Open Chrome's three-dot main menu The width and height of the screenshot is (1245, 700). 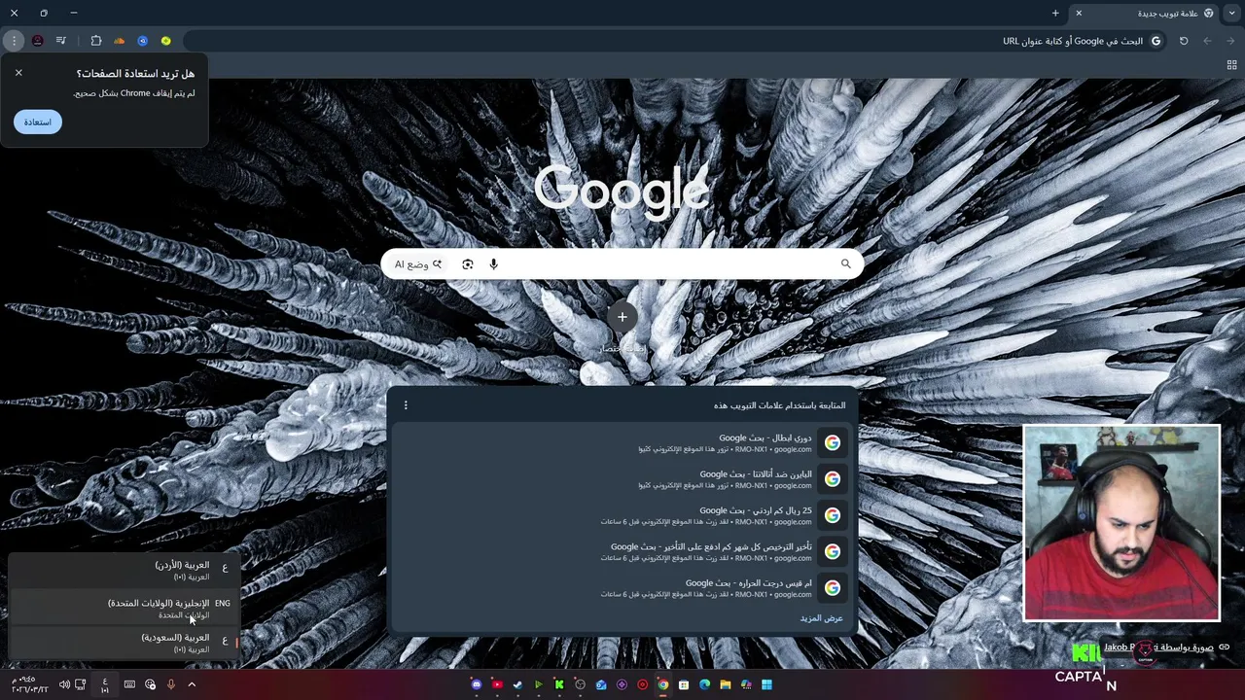14,41
